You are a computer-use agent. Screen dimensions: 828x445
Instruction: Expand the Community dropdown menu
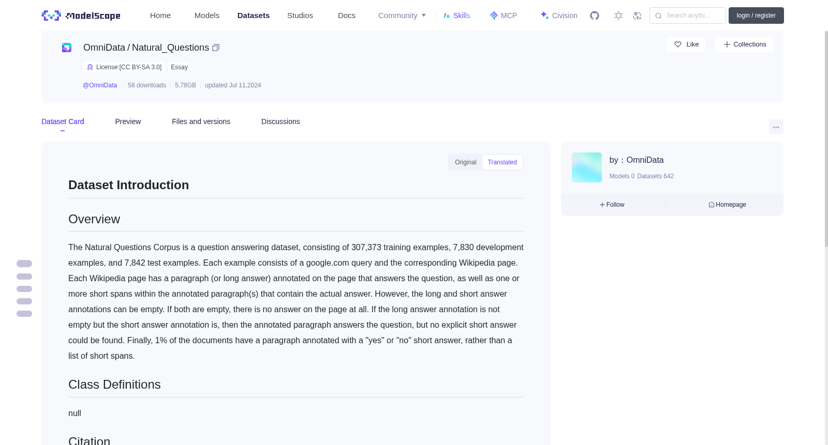(x=402, y=16)
